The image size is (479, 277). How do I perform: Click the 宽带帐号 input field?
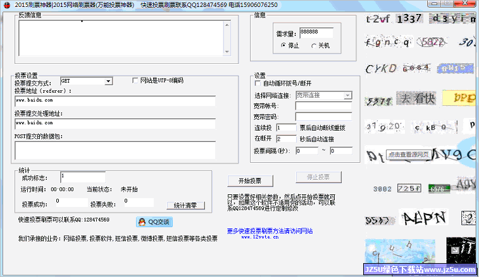(x=323, y=106)
